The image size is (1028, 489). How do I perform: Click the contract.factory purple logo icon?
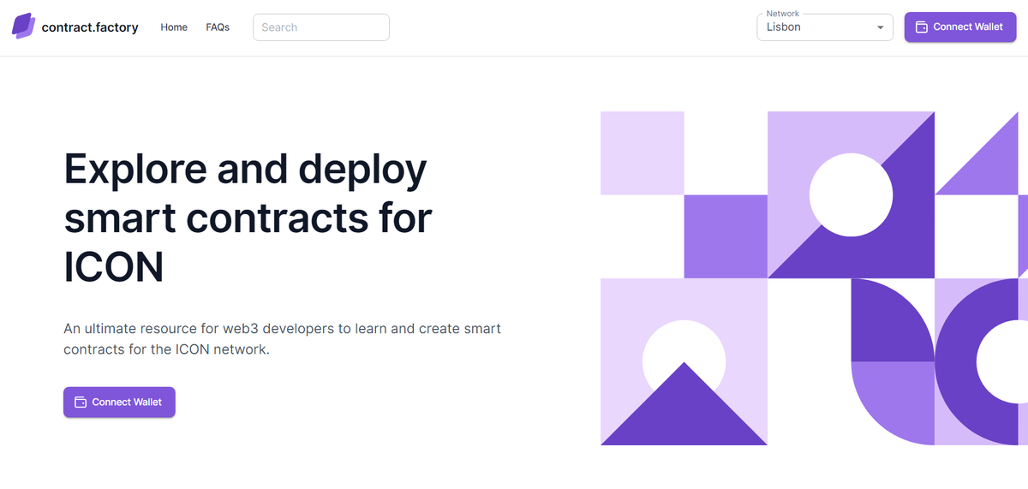point(23,27)
